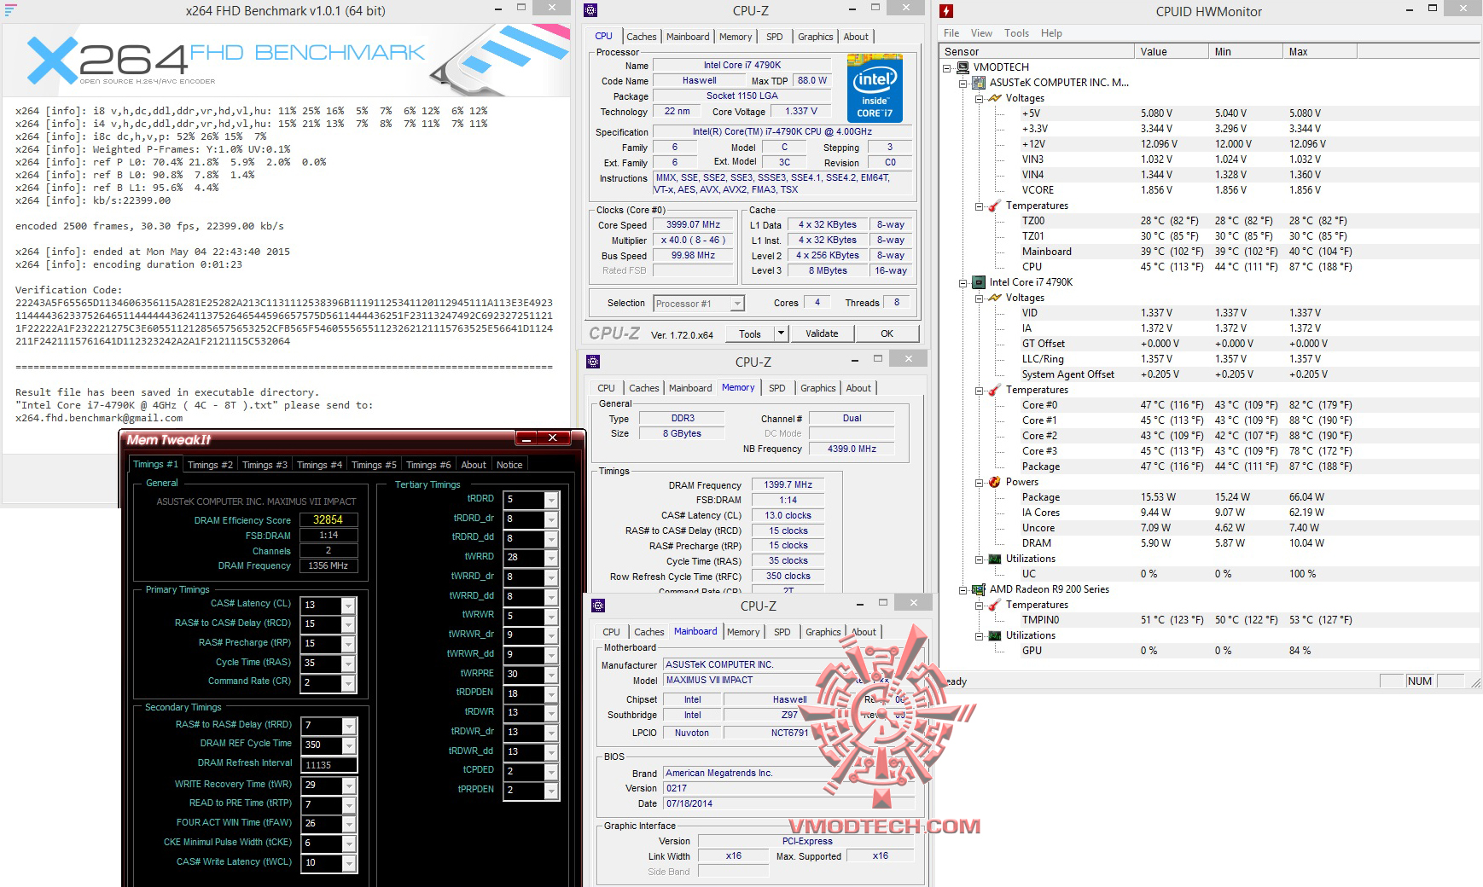Click the Temperatures icon under AMD Radeon node

click(994, 605)
